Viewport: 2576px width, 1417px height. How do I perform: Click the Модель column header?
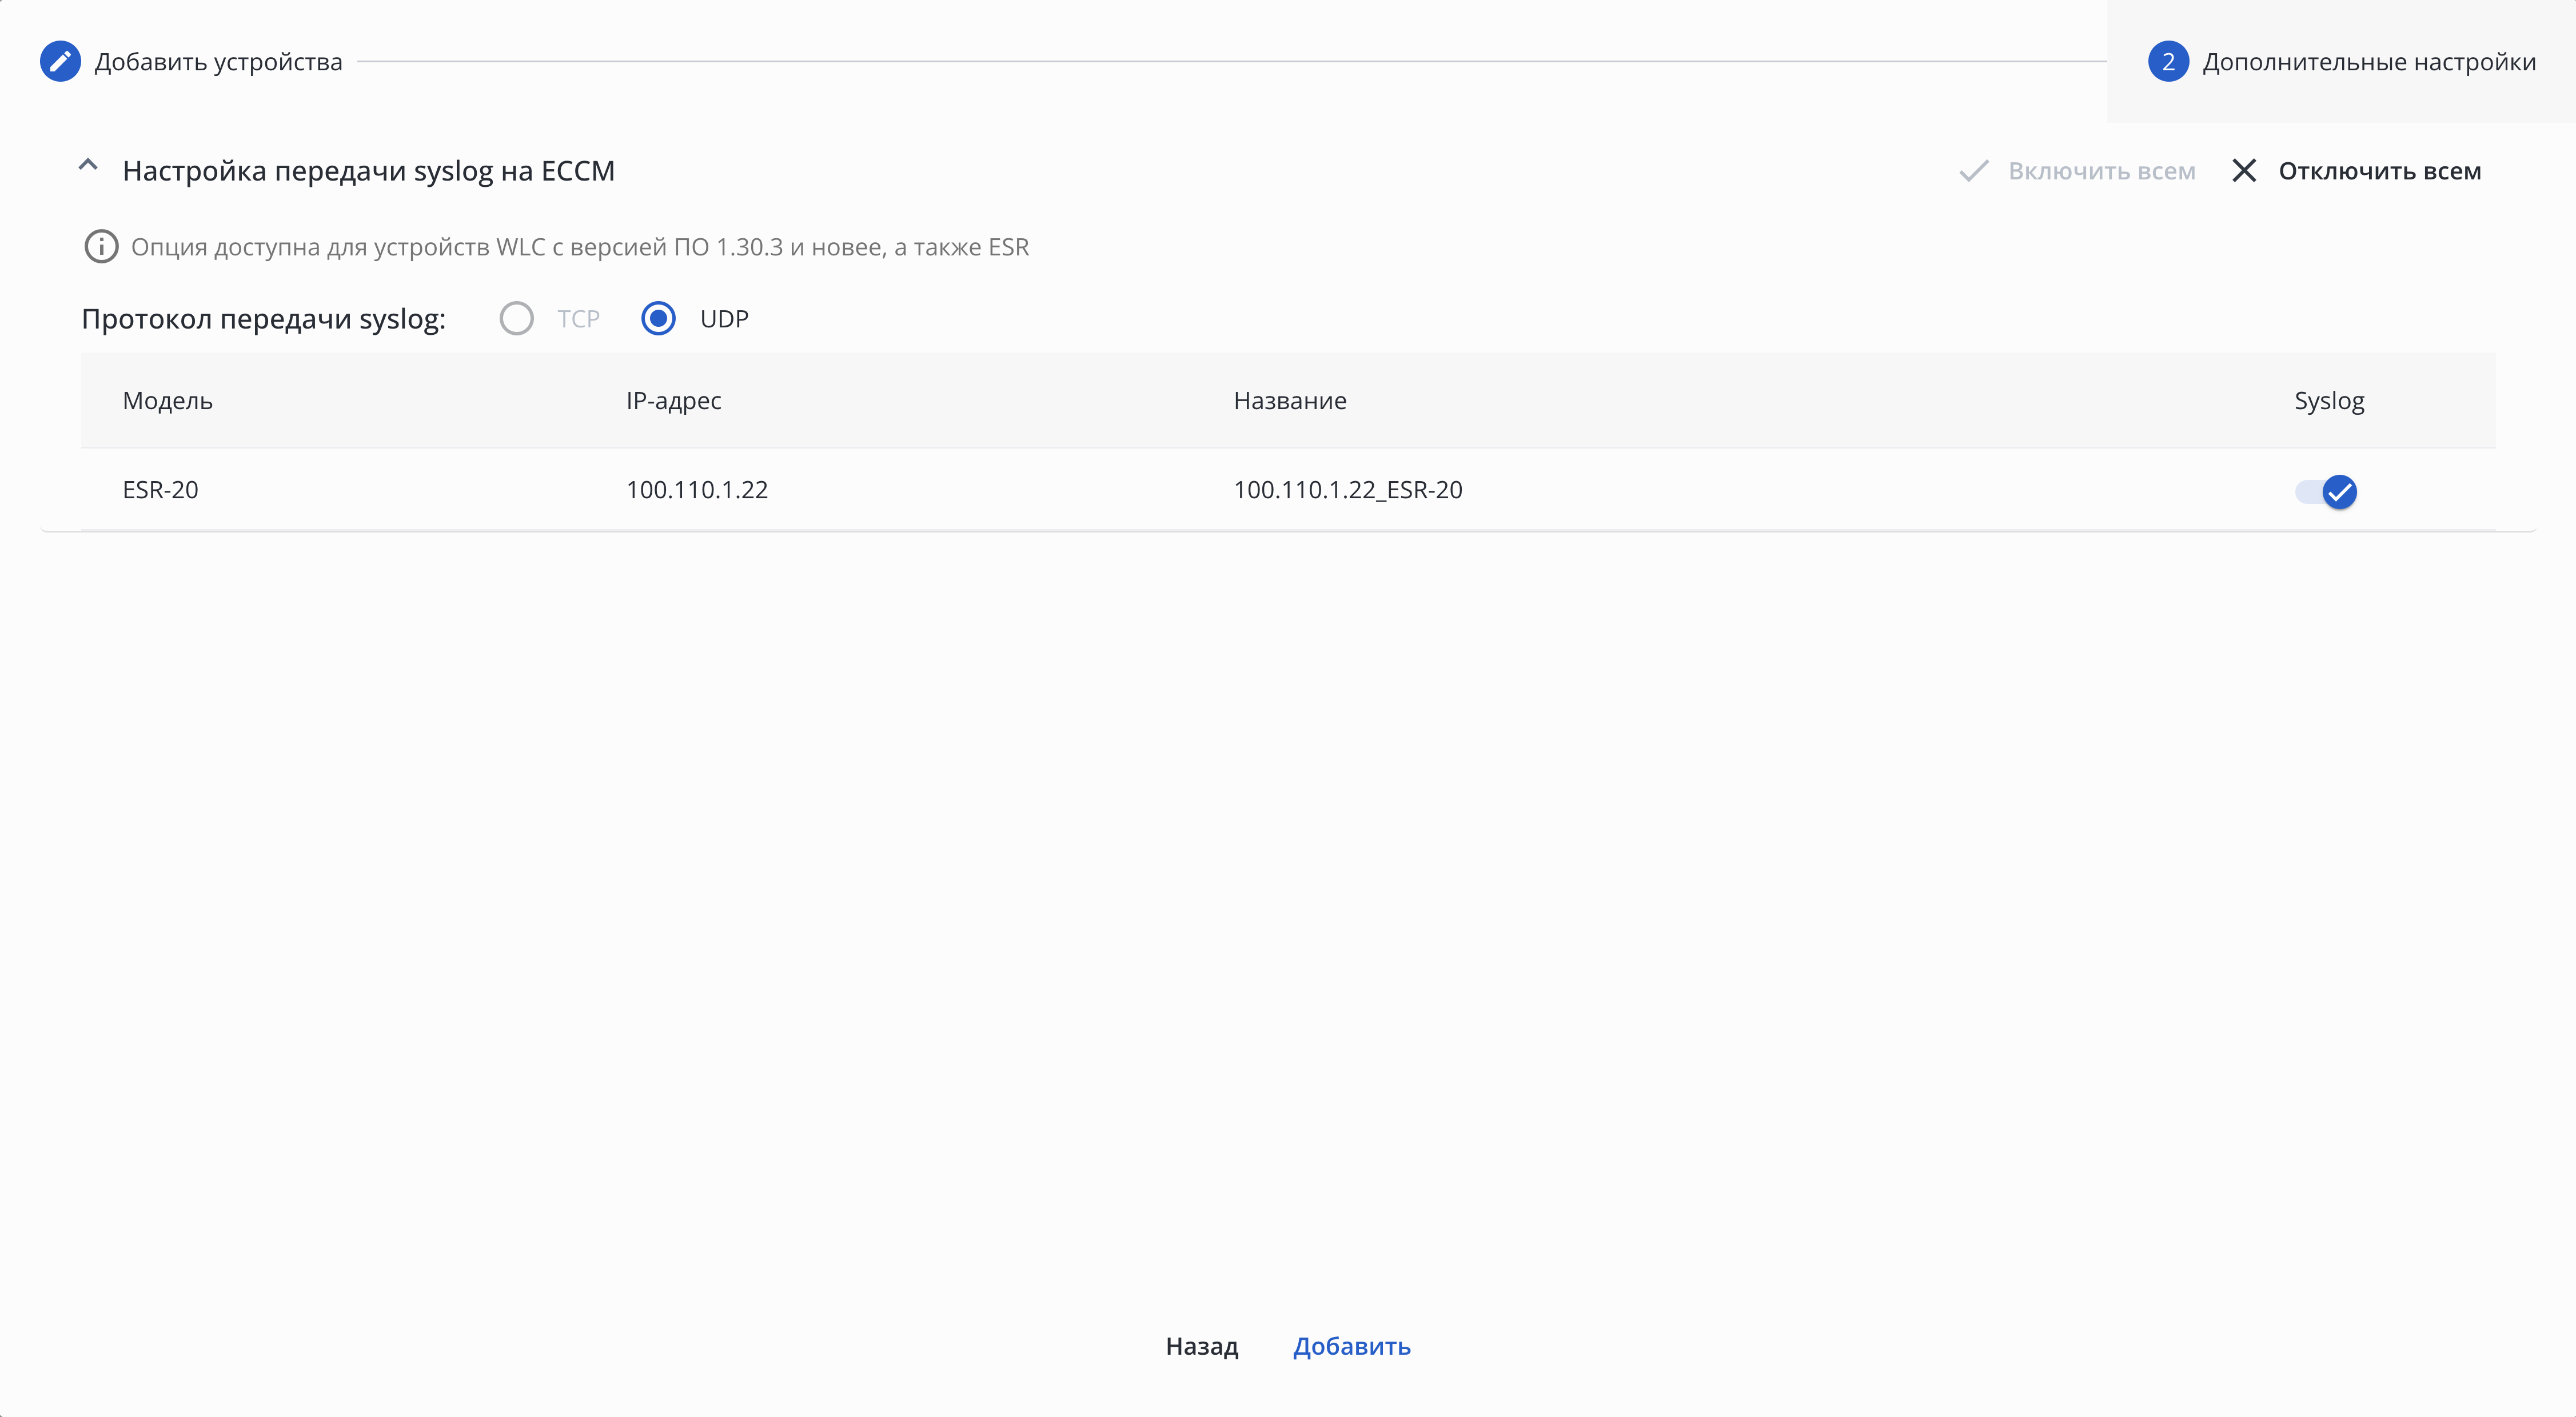coord(167,401)
